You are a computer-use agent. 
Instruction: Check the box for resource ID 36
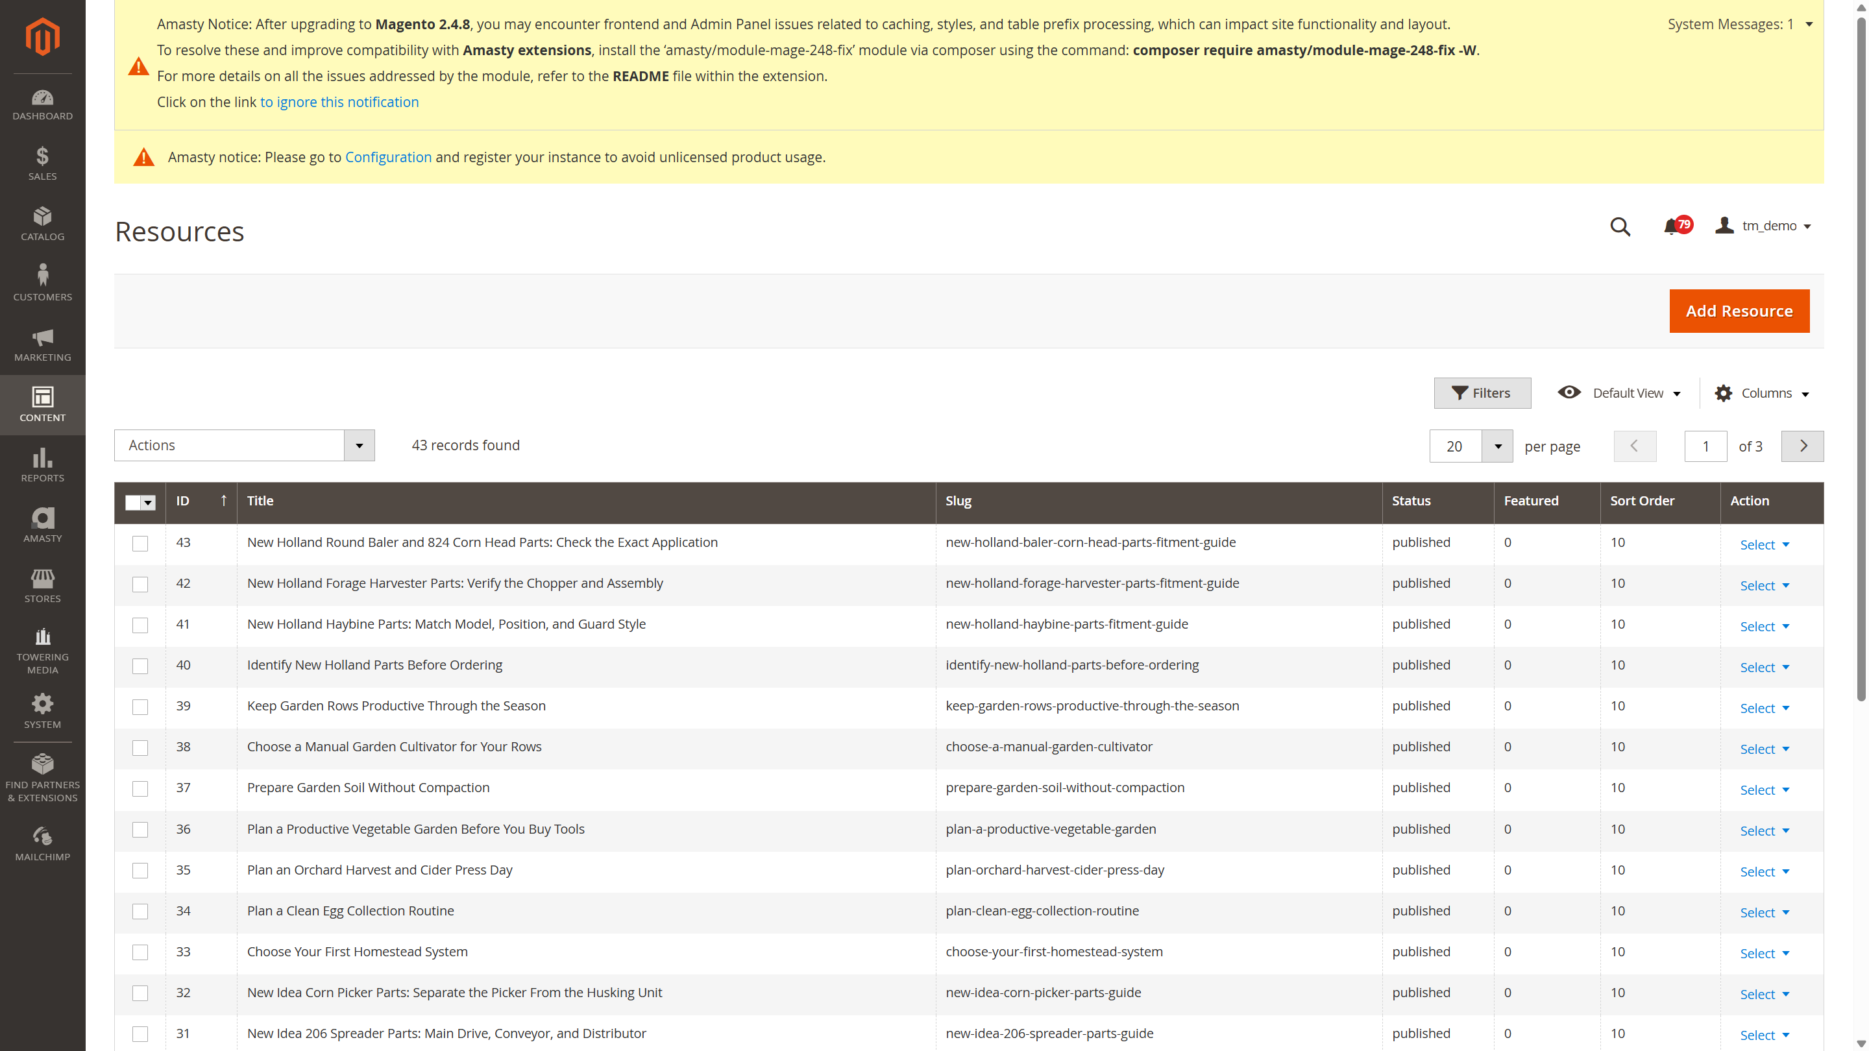coord(140,830)
